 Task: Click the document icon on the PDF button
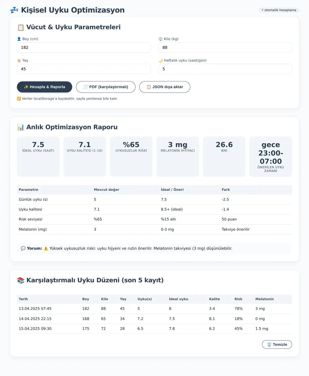tap(85, 87)
